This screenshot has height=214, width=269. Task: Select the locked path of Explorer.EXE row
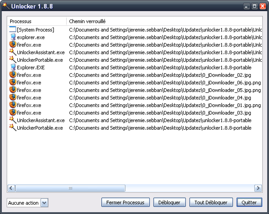click(160, 67)
